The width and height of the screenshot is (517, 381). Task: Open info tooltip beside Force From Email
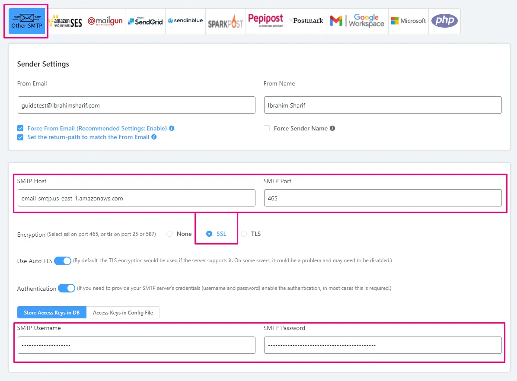click(172, 128)
